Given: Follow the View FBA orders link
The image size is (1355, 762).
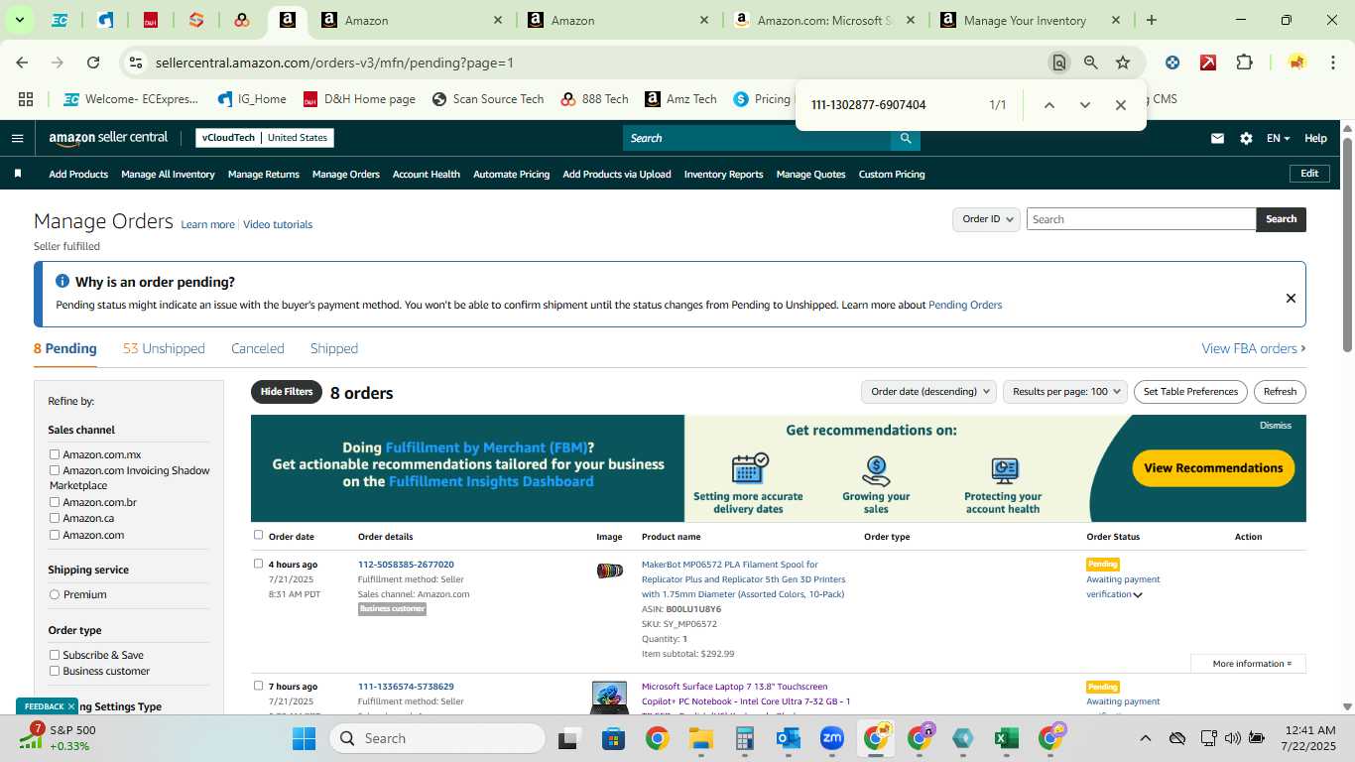Looking at the screenshot, I should (1253, 348).
